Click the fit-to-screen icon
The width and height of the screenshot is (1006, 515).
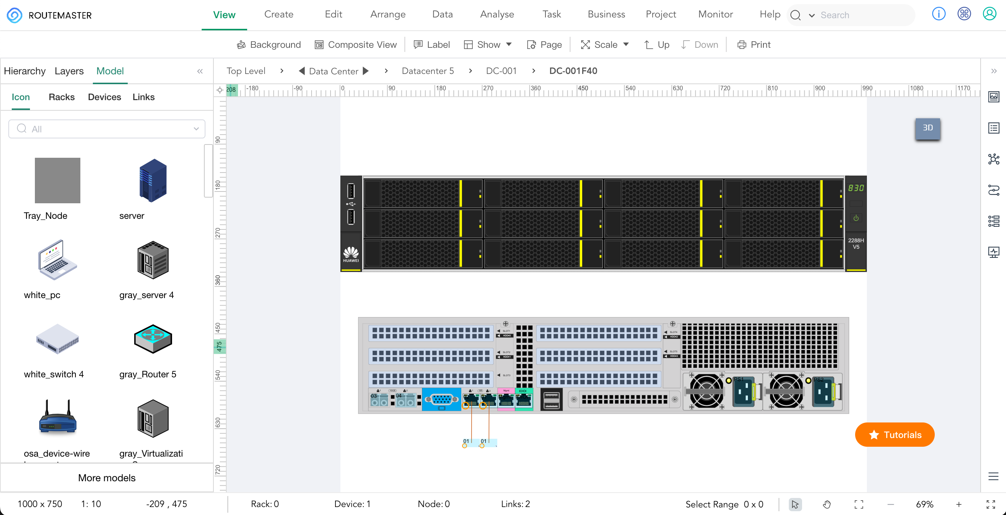(x=859, y=504)
